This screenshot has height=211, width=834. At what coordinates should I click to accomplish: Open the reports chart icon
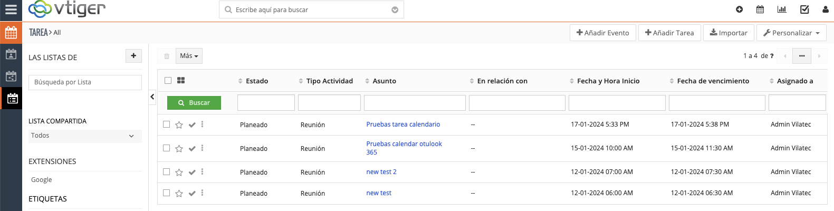pos(782,9)
